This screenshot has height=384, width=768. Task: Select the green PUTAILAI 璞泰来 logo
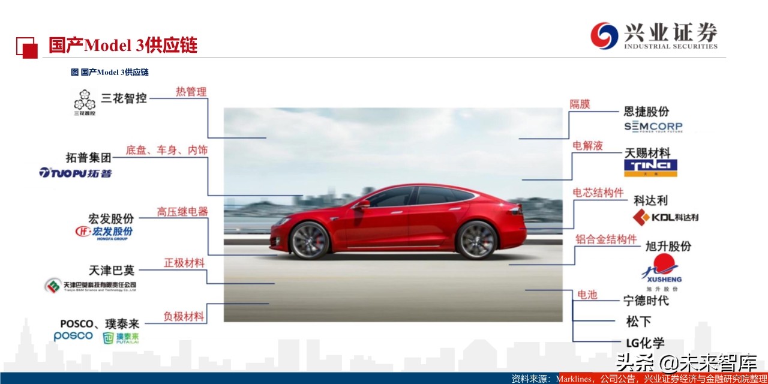[120, 338]
